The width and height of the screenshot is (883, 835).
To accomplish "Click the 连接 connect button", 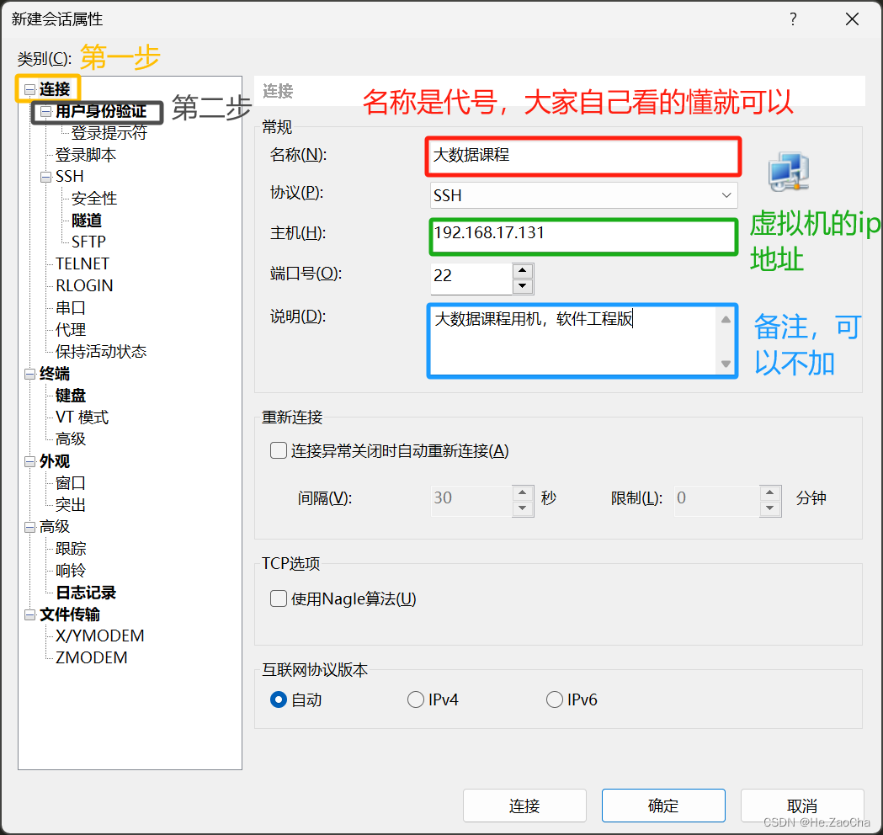I will tap(524, 806).
